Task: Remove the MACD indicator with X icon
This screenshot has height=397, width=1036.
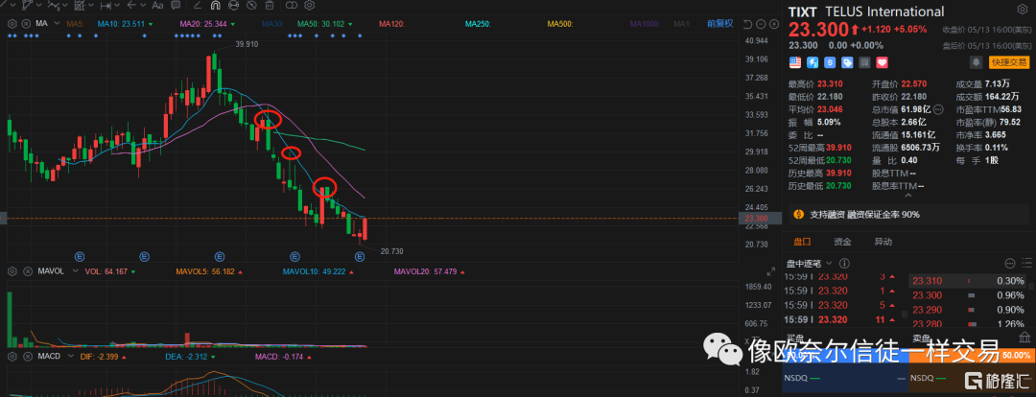Action: pos(26,357)
